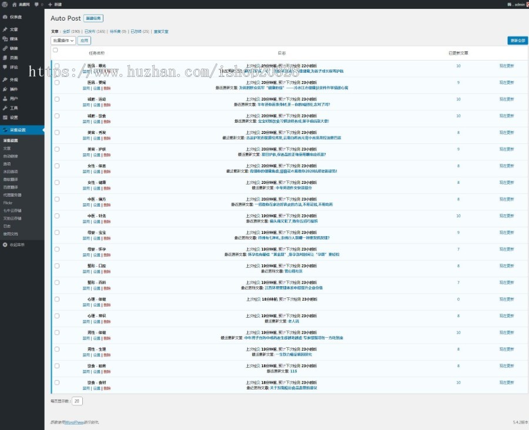Tick the select-all checkbox in table header
The height and width of the screenshot is (430, 529).
point(56,51)
